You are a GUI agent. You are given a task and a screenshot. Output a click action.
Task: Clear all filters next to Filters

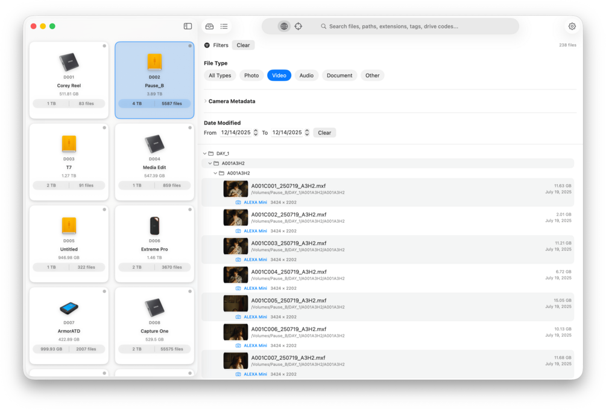[243, 45]
